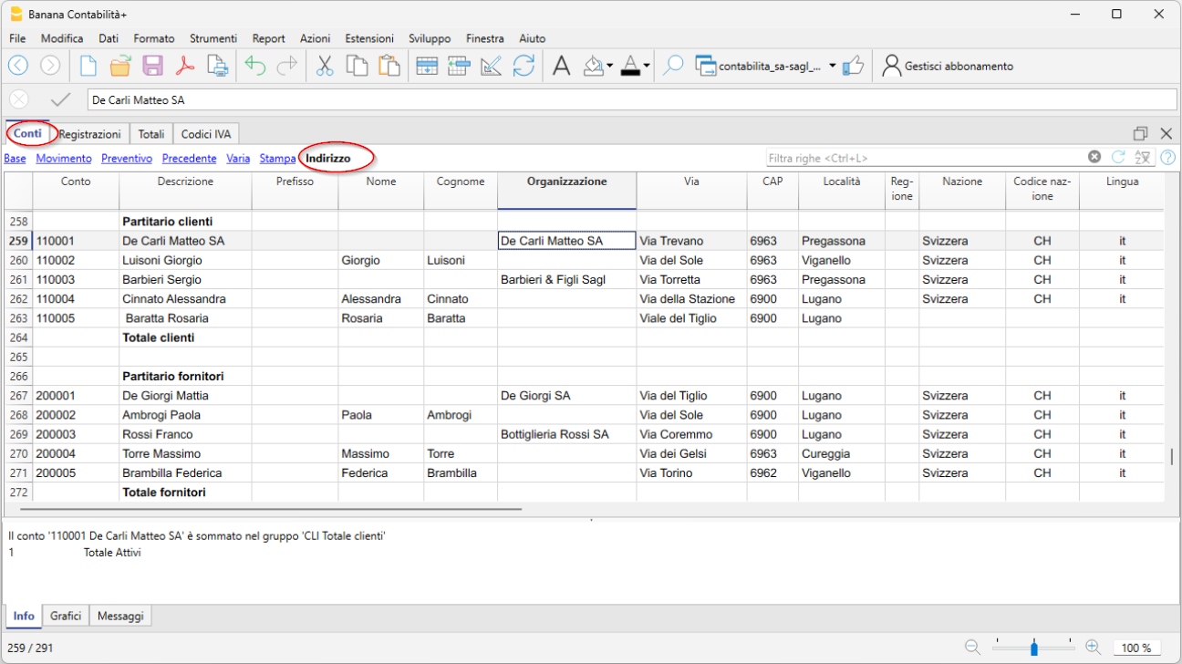The width and height of the screenshot is (1182, 664).
Task: Save the file with the floppy disk icon
Action: (152, 66)
